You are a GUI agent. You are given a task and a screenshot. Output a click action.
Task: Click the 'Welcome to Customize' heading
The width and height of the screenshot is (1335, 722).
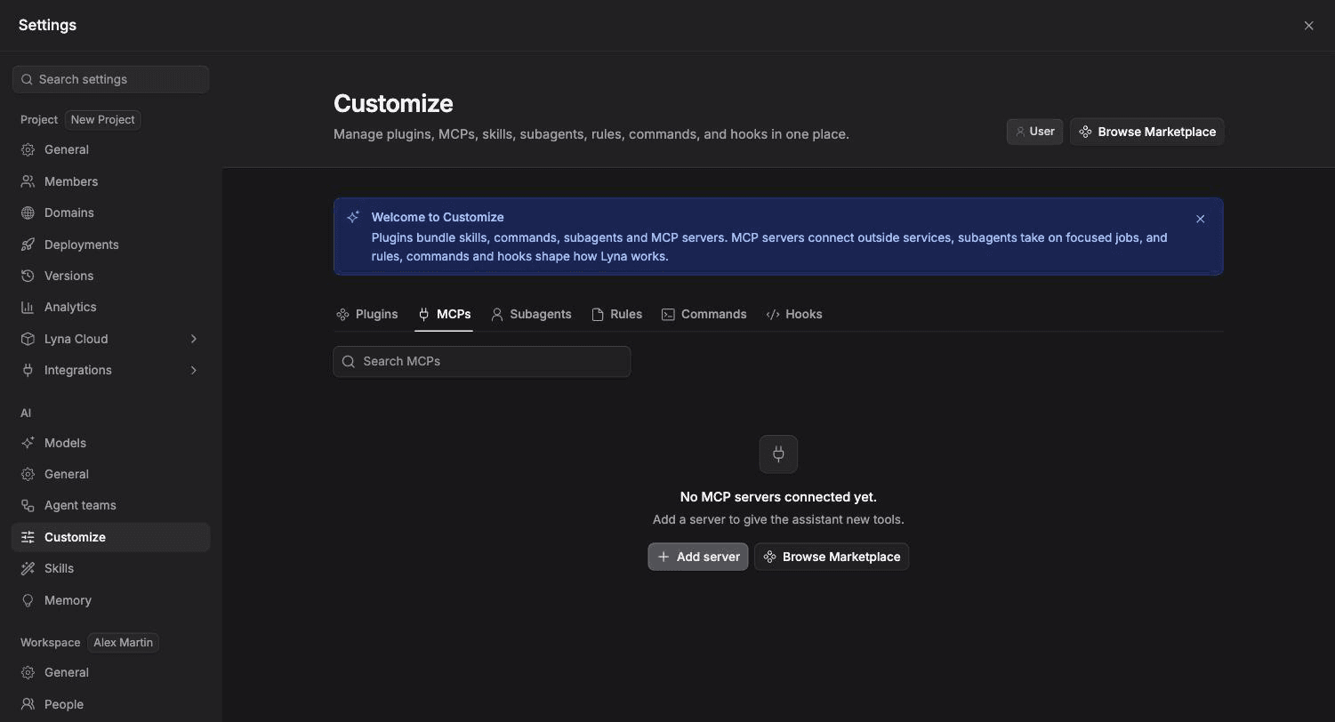coord(438,217)
